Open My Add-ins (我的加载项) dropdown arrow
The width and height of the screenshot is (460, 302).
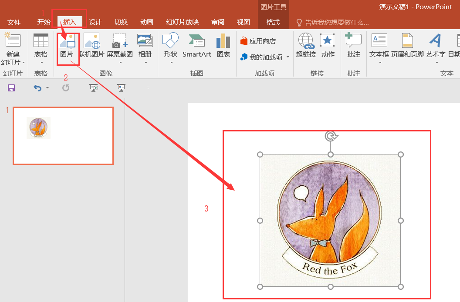(x=288, y=57)
